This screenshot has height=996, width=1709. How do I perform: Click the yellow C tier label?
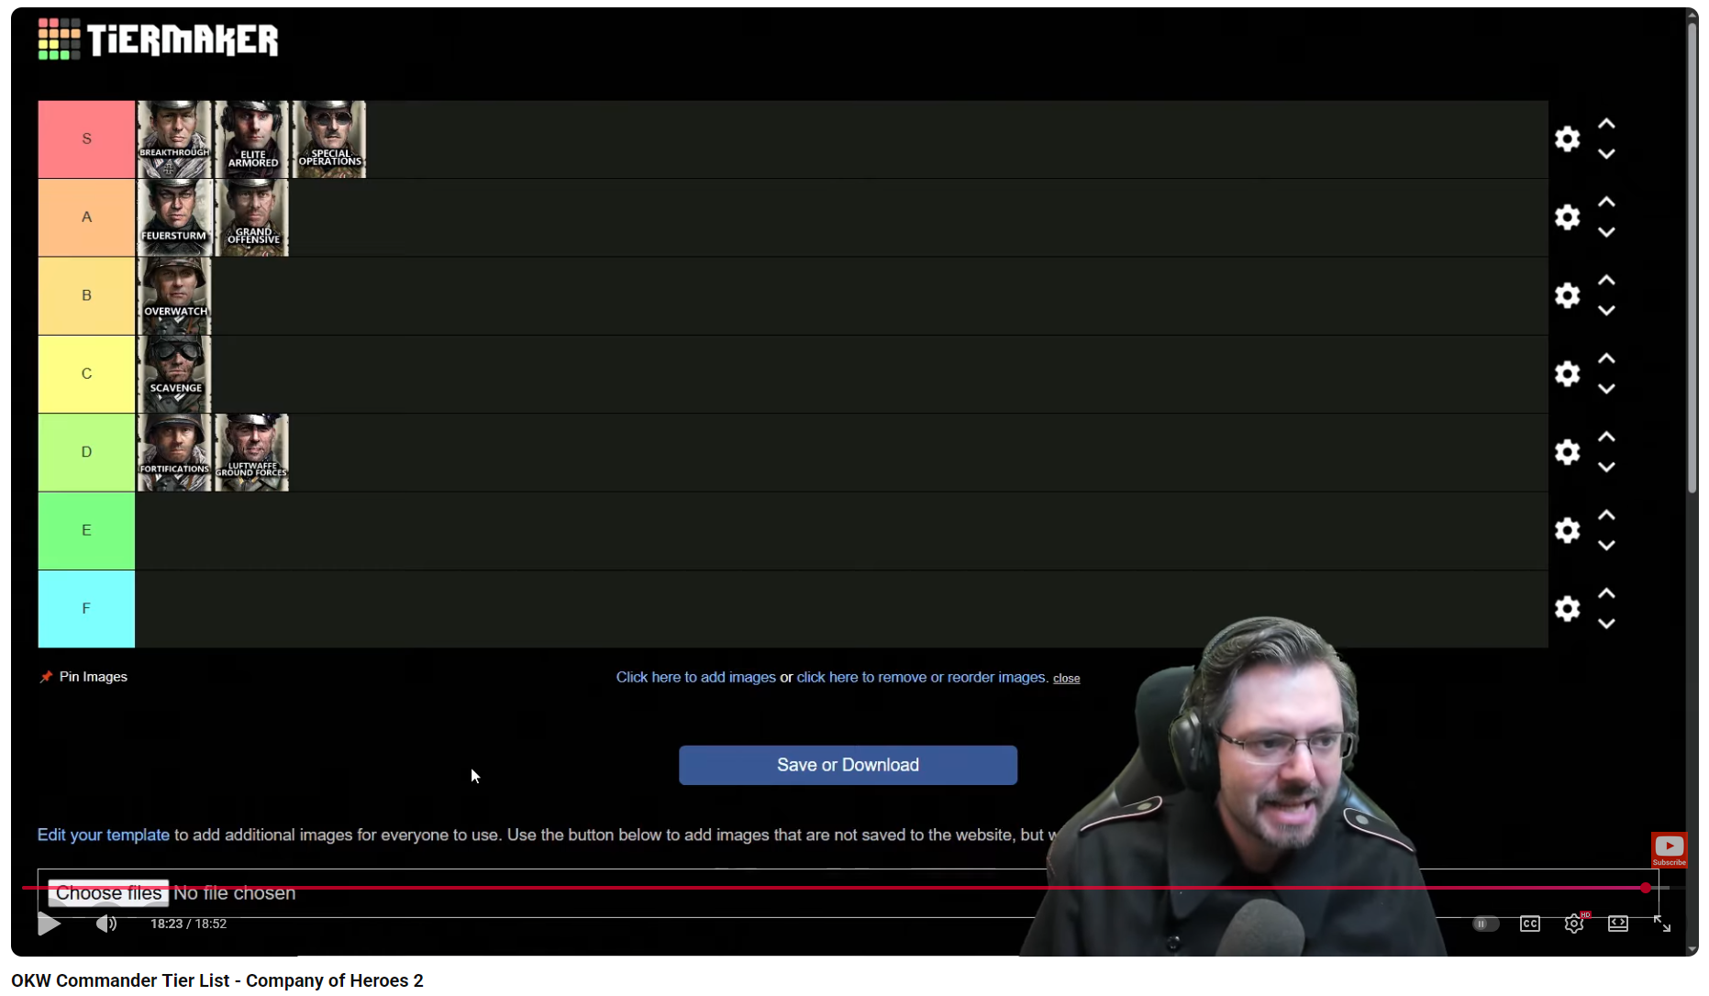86,374
